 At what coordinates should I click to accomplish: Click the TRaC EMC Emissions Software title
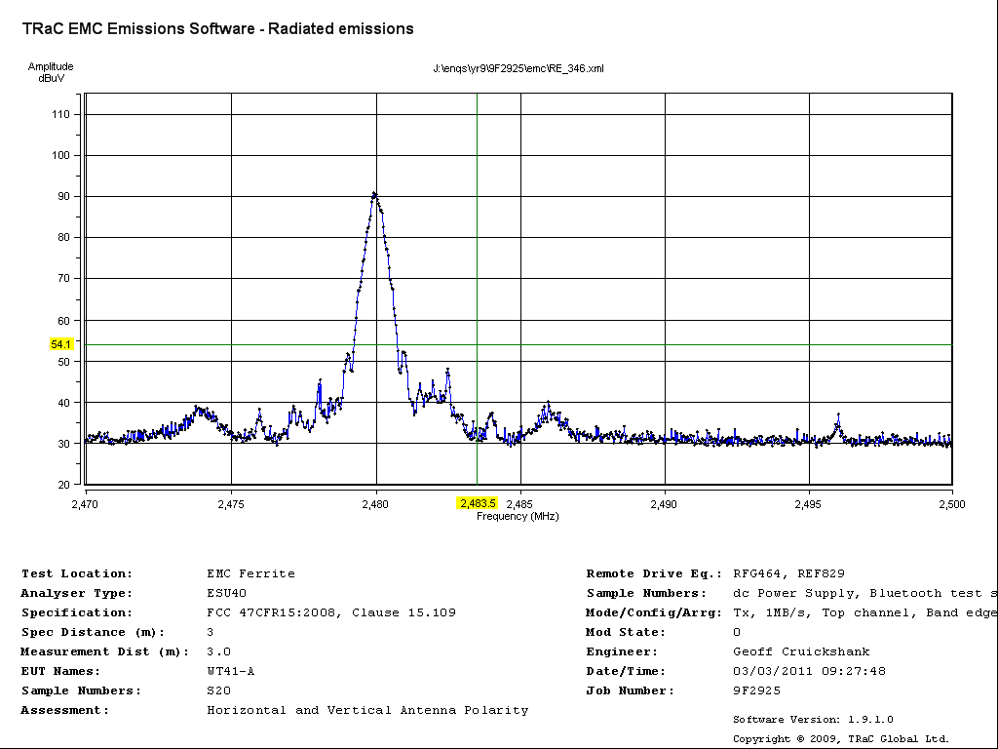[x=217, y=29]
